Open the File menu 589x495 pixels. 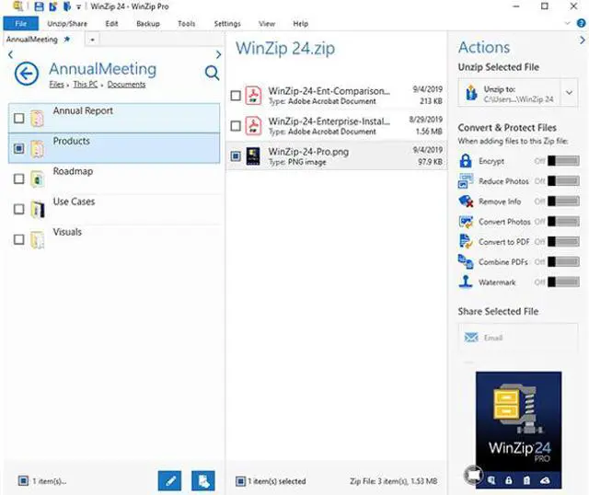coord(20,23)
